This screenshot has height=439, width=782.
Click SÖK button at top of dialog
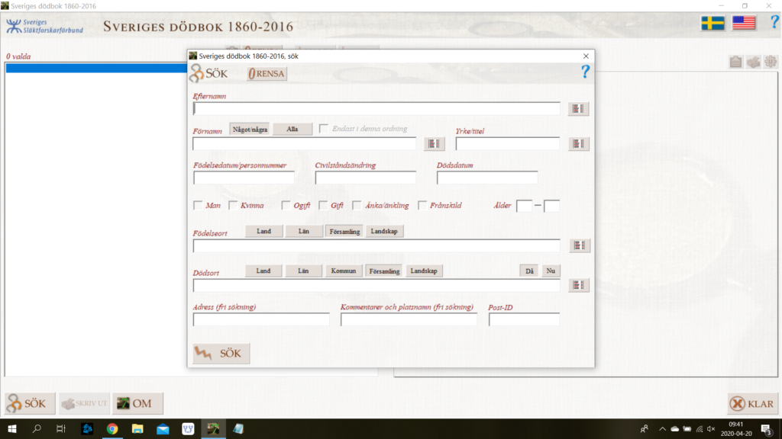(x=209, y=74)
